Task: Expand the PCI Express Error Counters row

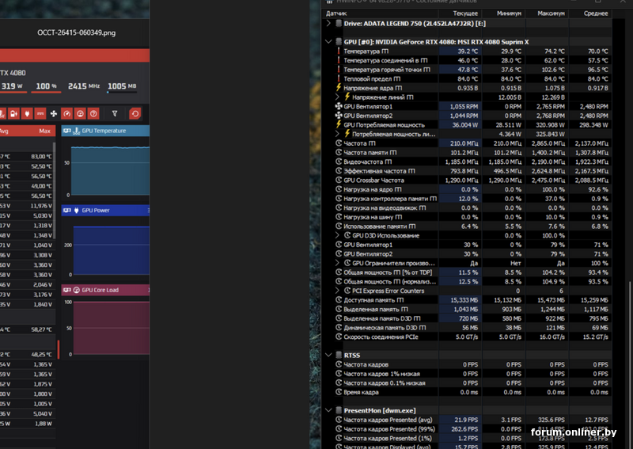Action: (338, 291)
